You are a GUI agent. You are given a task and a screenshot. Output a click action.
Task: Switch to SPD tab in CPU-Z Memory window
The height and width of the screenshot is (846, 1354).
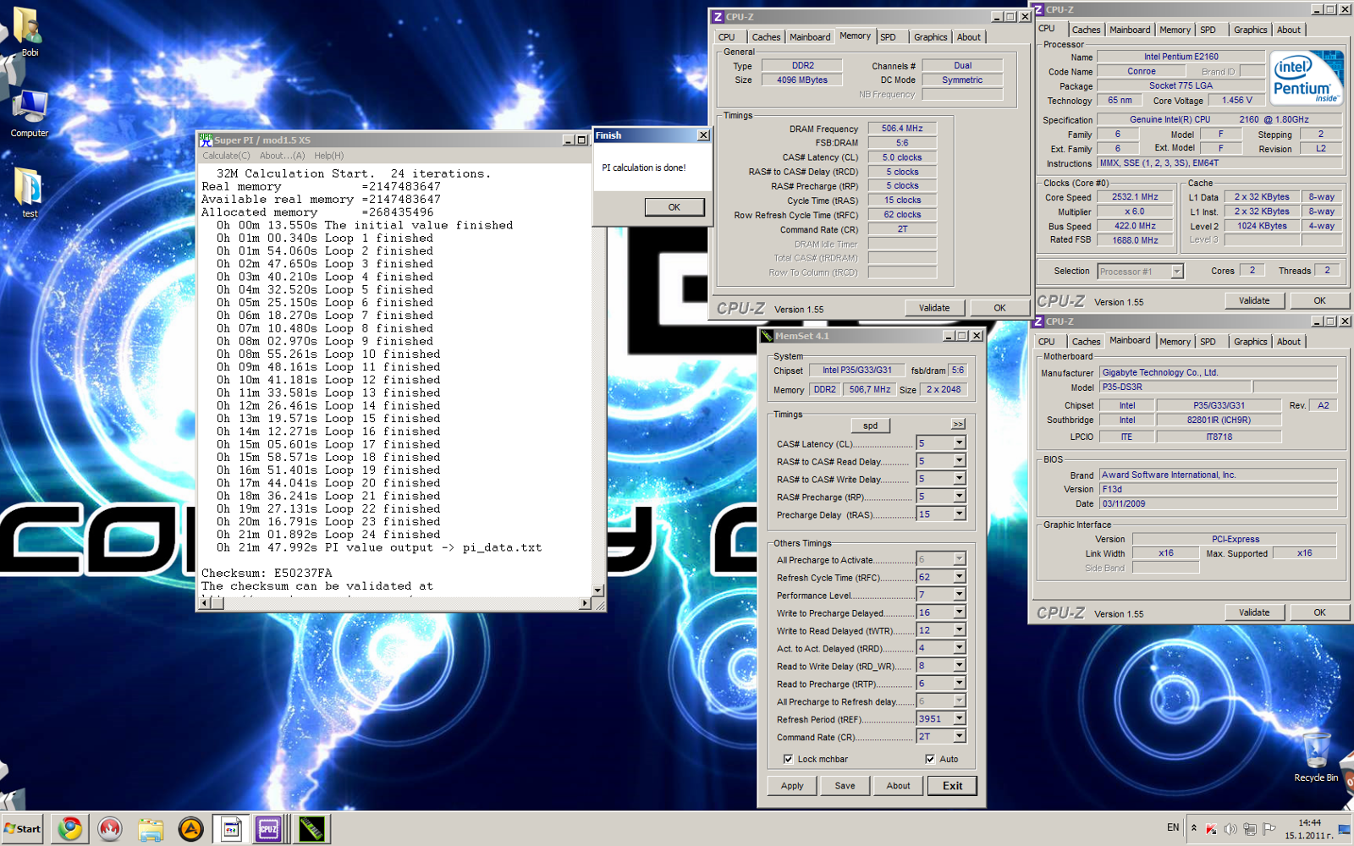click(x=888, y=37)
